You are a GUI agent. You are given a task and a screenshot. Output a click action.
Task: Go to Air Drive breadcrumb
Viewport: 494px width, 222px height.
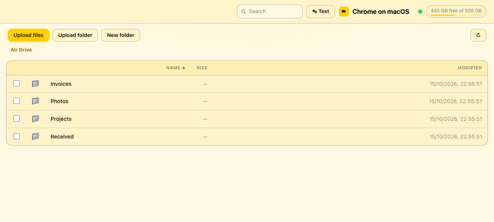[21, 50]
